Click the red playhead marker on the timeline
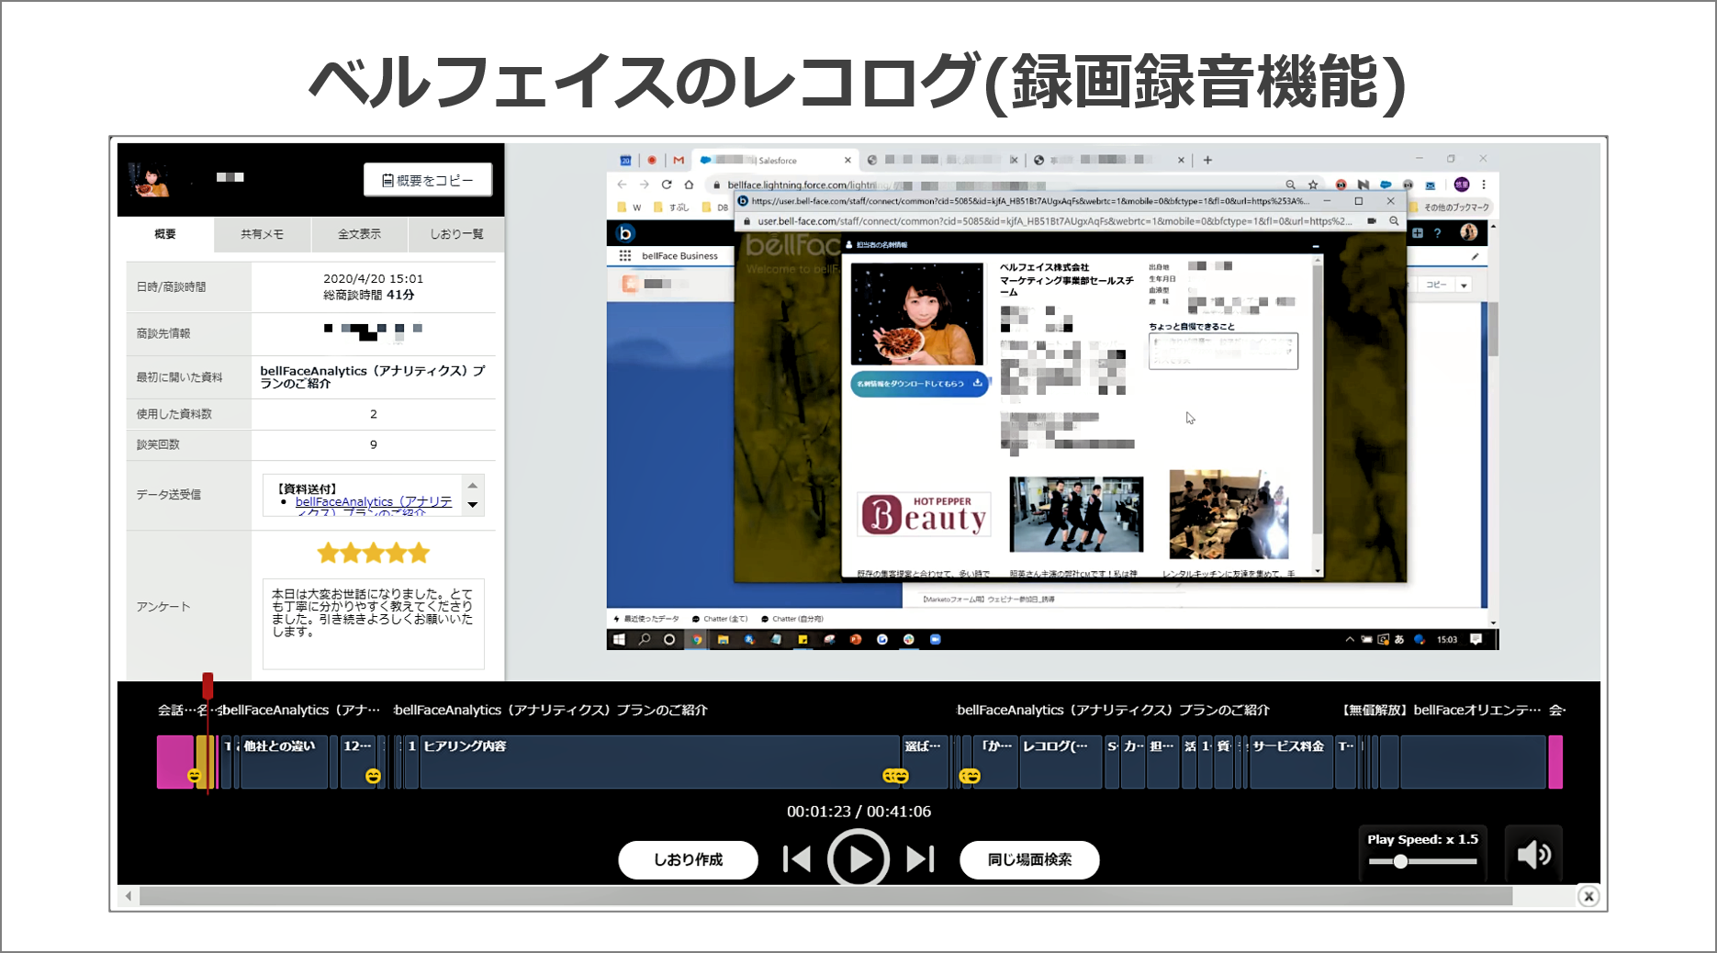This screenshot has width=1717, height=953. [x=208, y=685]
